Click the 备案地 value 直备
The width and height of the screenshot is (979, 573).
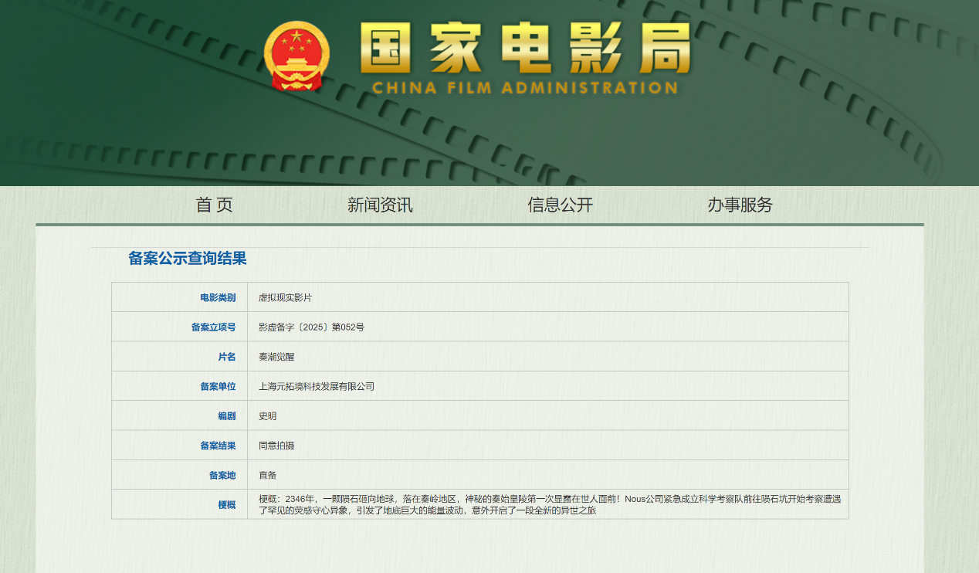point(267,474)
